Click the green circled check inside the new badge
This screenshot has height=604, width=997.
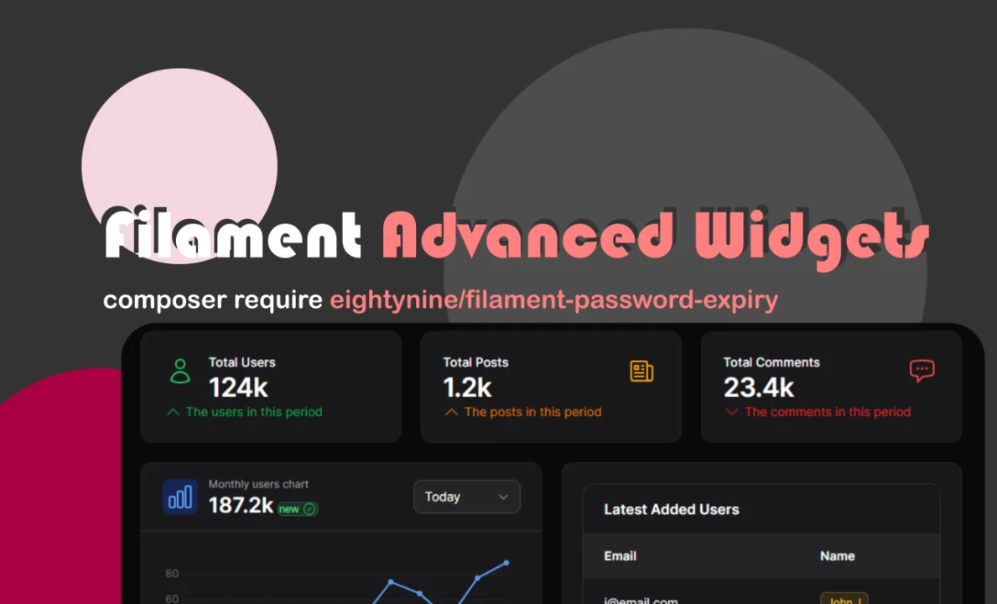point(309,508)
